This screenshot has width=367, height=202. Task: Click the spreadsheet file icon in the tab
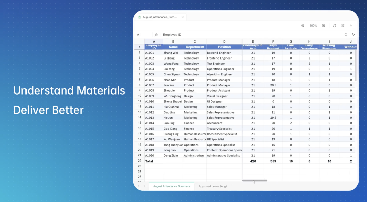pos(140,17)
